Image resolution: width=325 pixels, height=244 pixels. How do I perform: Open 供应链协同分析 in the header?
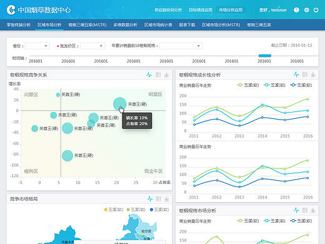coord(168,10)
